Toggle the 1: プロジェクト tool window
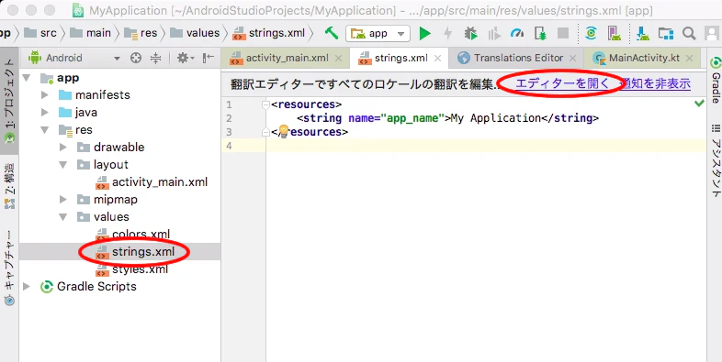The image size is (722, 362). coord(10,101)
